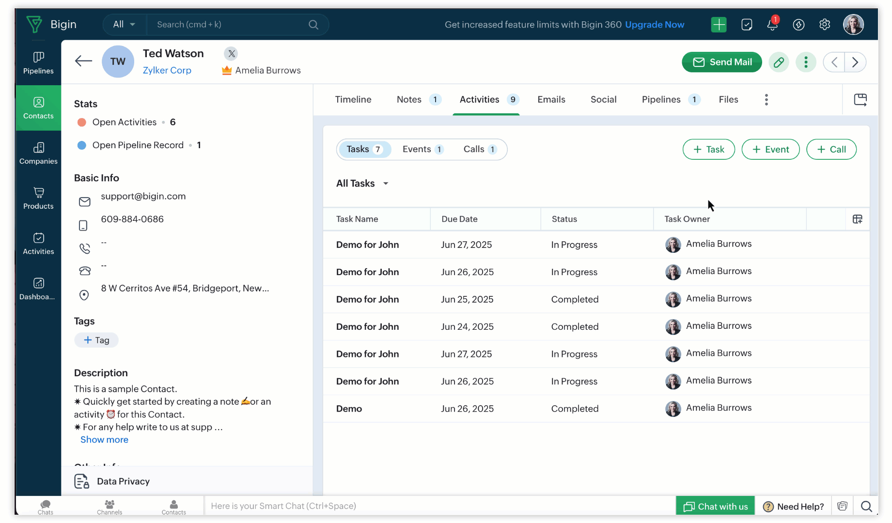Add a new Call
The height and width of the screenshot is (523, 892).
click(831, 150)
